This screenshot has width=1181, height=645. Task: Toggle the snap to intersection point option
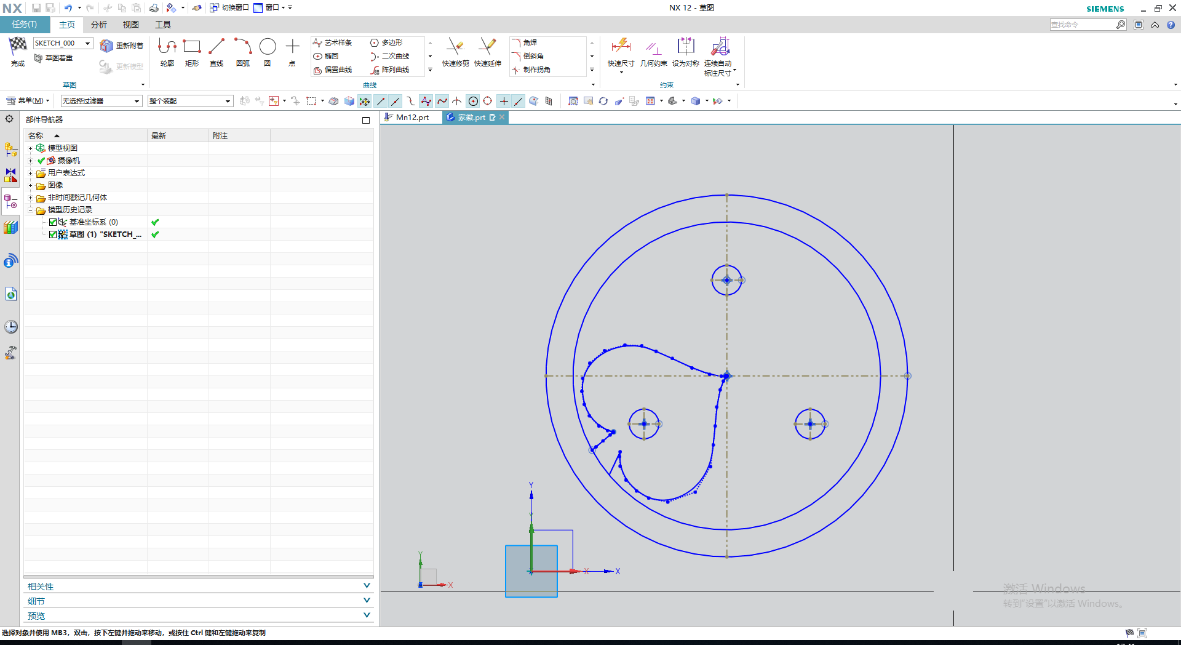click(457, 101)
